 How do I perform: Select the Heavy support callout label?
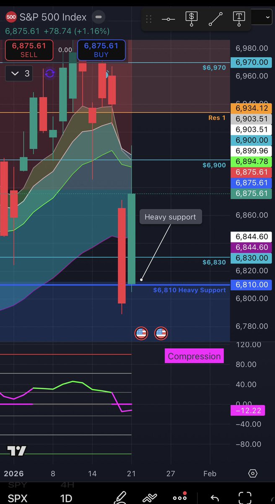170,217
